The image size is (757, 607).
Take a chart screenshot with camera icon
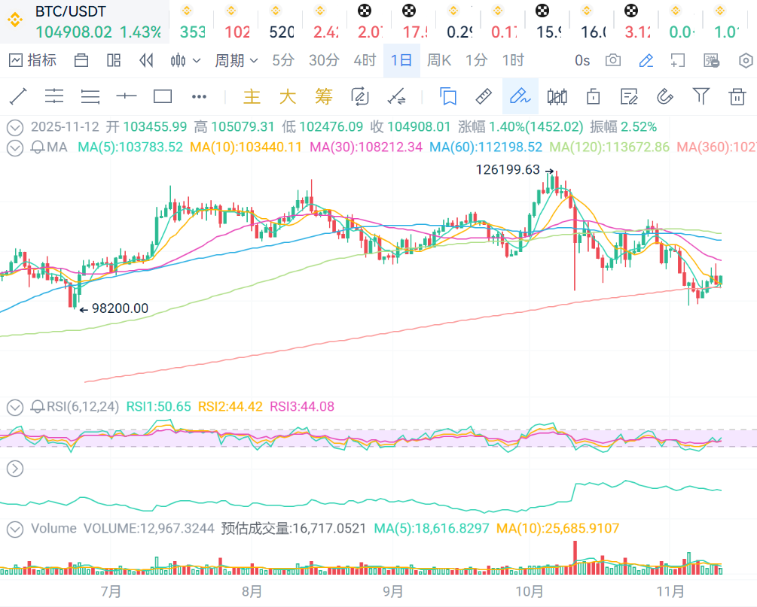pyautogui.click(x=613, y=60)
